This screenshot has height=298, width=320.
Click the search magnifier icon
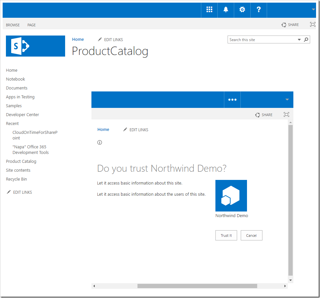(306, 39)
